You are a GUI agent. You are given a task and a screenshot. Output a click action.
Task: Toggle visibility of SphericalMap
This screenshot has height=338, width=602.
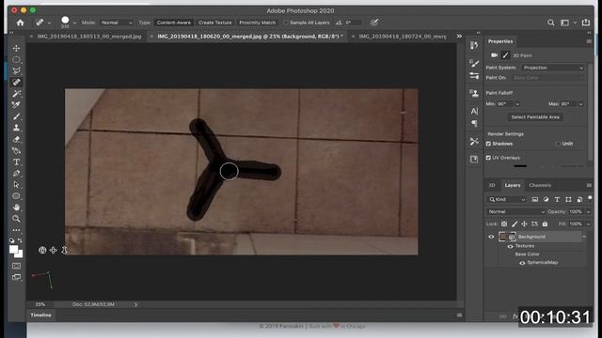pos(522,263)
